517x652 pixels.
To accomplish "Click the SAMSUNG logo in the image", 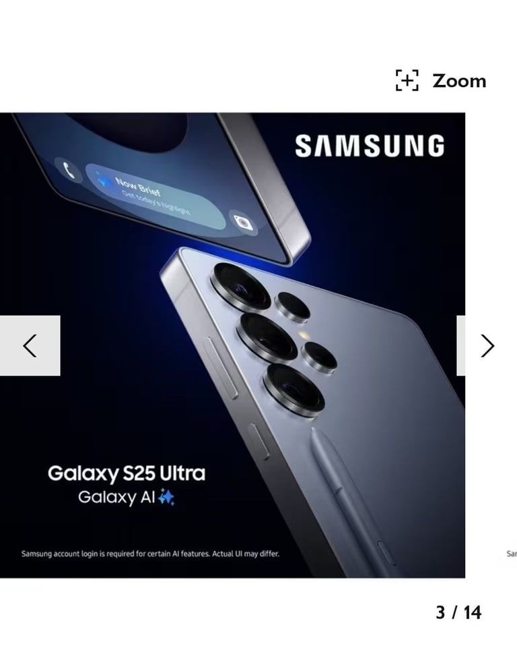I will point(370,146).
